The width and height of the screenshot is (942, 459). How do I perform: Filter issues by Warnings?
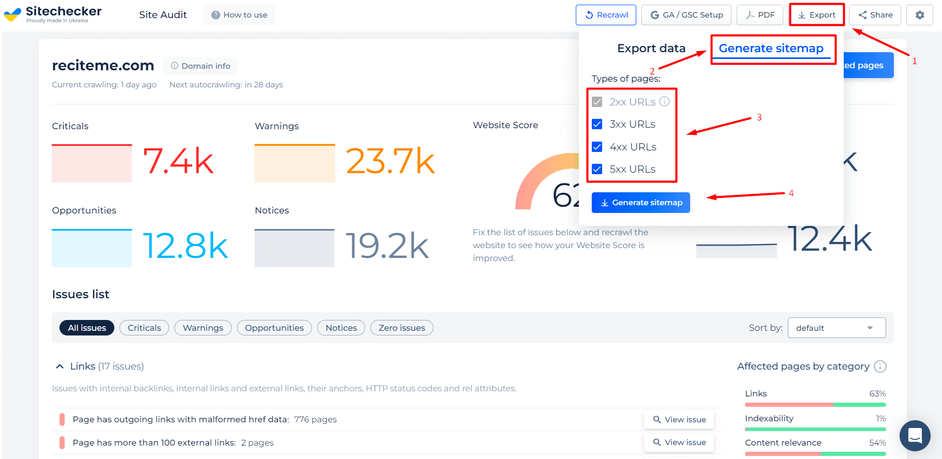(x=203, y=328)
